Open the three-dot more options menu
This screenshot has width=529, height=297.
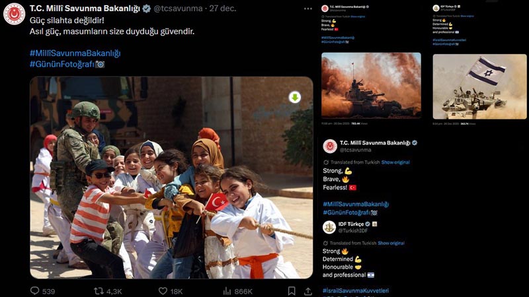coord(307,9)
